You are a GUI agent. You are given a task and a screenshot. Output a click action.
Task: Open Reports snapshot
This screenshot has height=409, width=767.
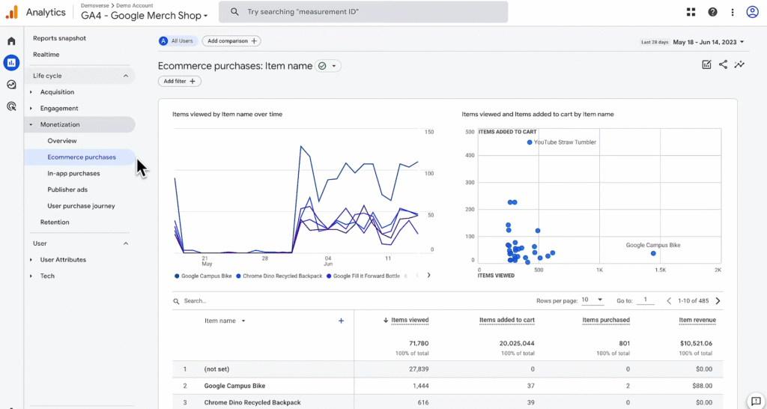pos(59,38)
